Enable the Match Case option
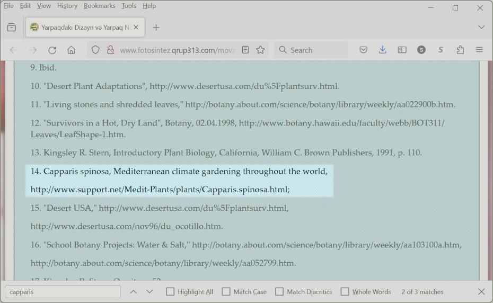This screenshot has width=493, height=303. click(x=226, y=292)
